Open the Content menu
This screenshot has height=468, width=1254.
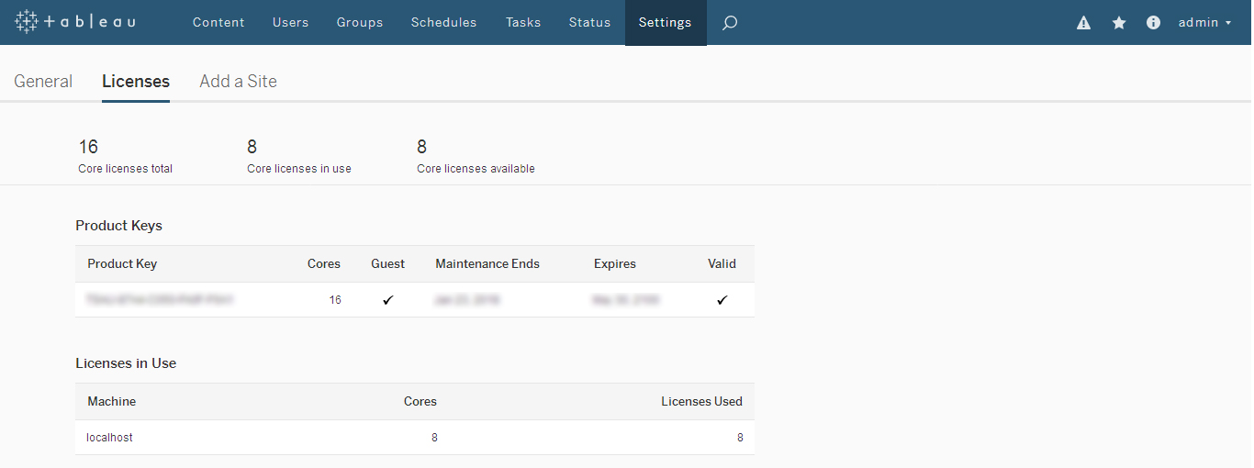[218, 23]
